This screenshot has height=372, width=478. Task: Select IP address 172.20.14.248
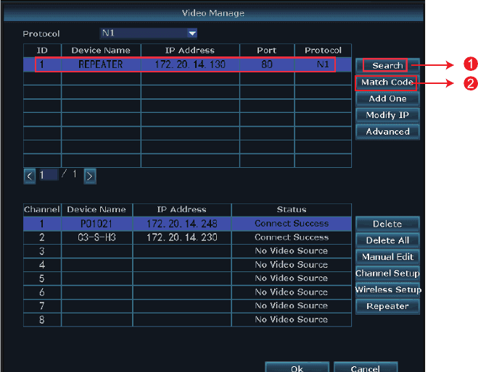(182, 224)
